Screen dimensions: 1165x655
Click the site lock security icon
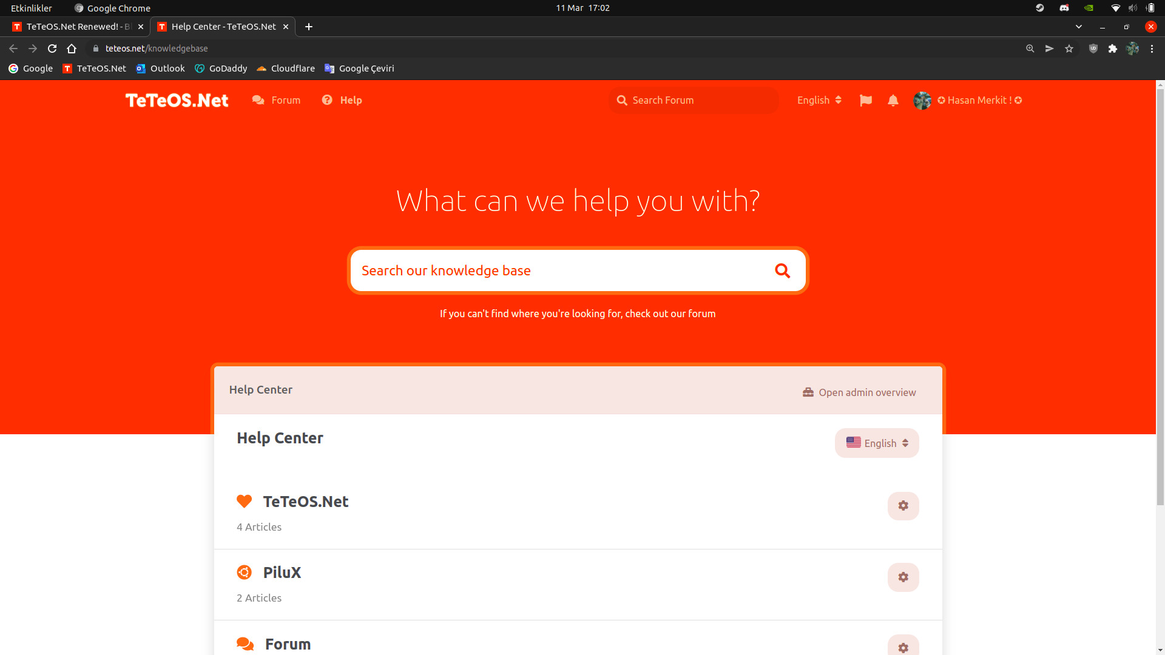[x=95, y=49]
